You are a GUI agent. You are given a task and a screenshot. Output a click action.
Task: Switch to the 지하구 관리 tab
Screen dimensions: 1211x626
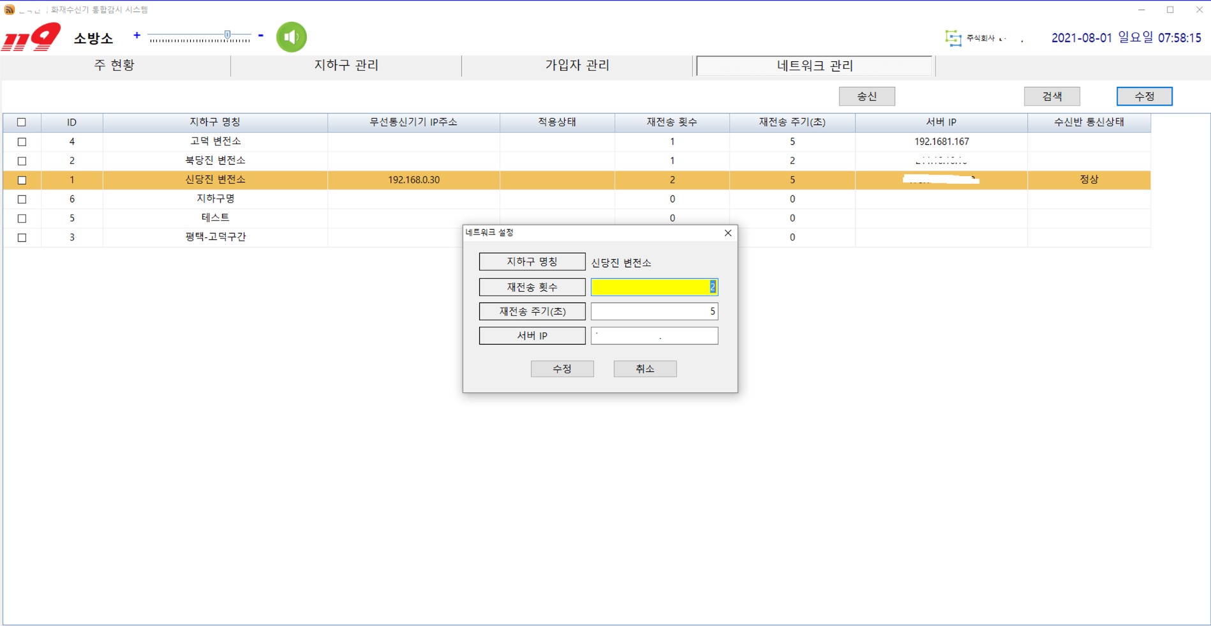tap(346, 65)
